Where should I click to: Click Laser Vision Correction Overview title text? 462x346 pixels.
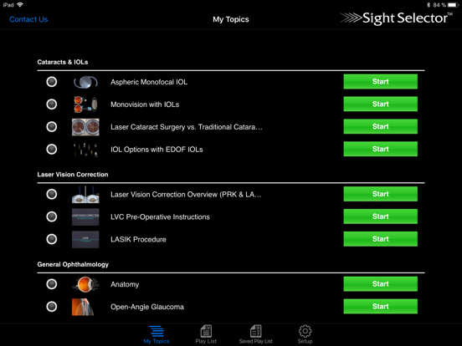[186, 195]
